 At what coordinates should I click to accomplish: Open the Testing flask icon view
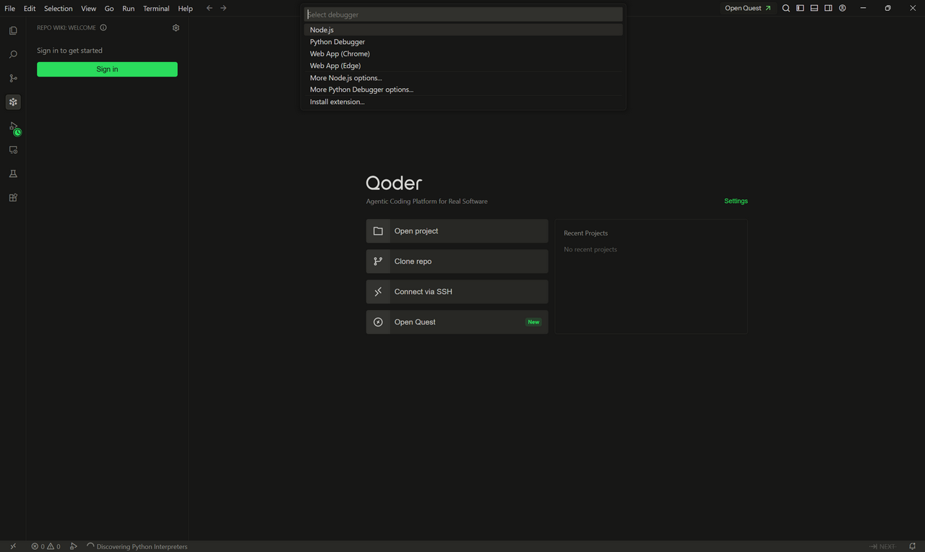[x=13, y=173]
